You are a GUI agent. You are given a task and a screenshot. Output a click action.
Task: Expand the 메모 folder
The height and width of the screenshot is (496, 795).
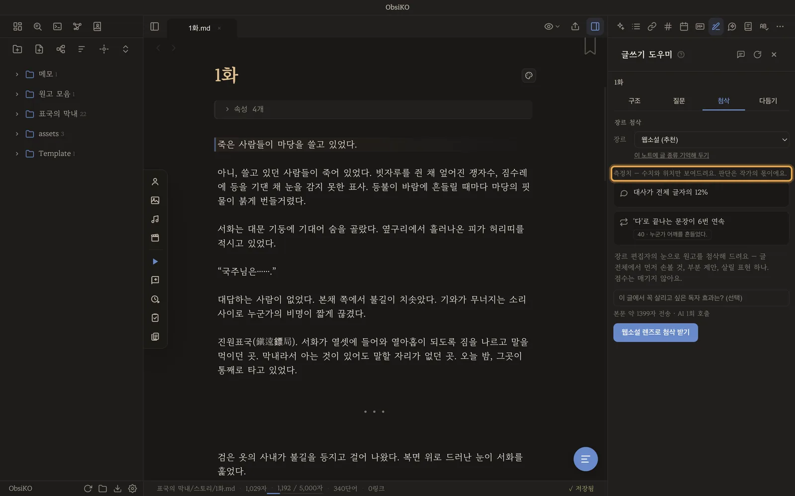pyautogui.click(x=17, y=74)
